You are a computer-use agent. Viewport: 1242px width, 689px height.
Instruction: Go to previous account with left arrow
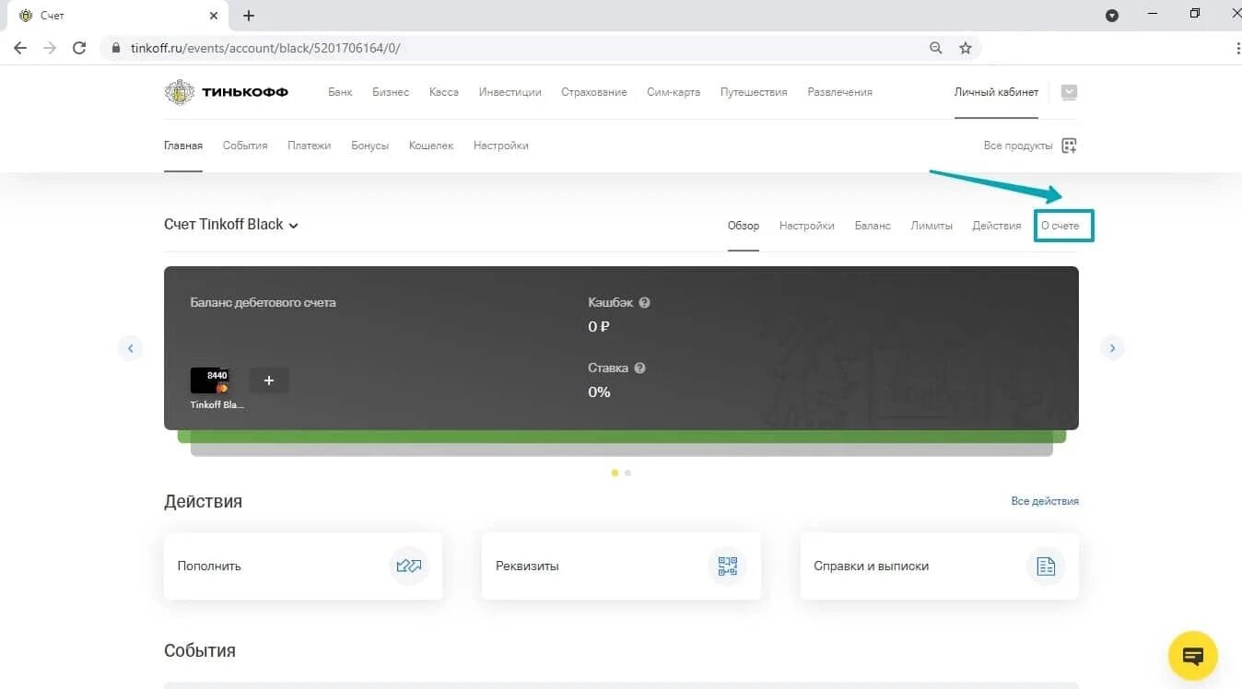tap(130, 348)
